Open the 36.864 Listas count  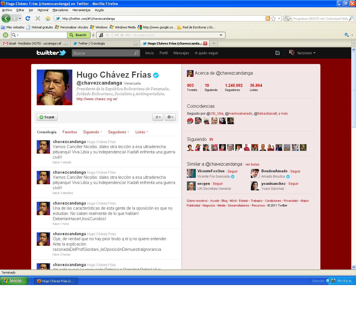[x=256, y=87]
